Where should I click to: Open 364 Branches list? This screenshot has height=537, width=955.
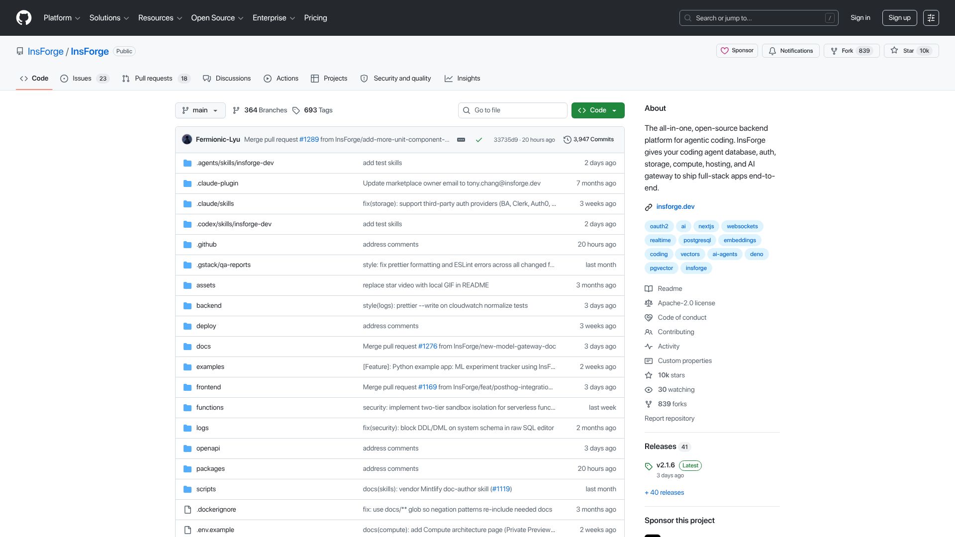[x=260, y=110]
